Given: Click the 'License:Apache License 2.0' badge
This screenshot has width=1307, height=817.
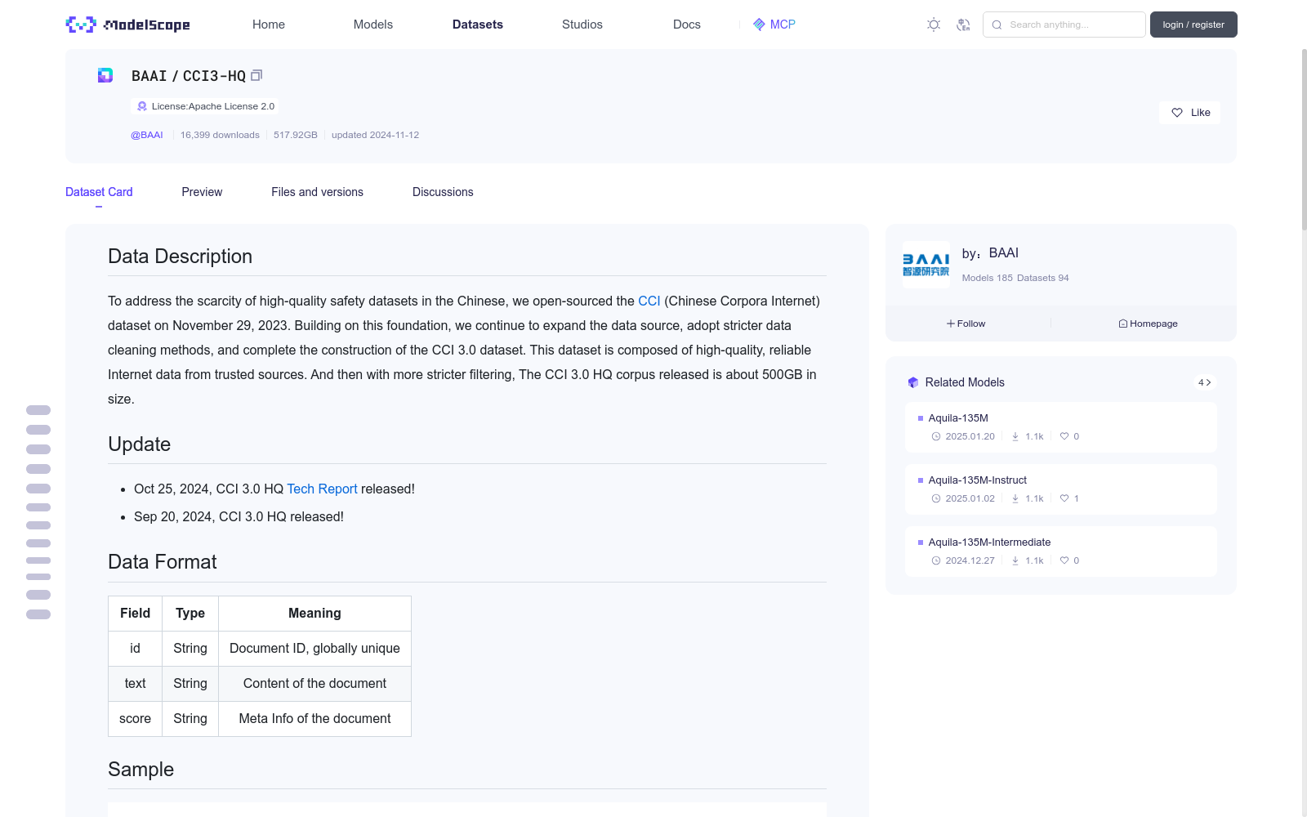Looking at the screenshot, I should tap(205, 106).
